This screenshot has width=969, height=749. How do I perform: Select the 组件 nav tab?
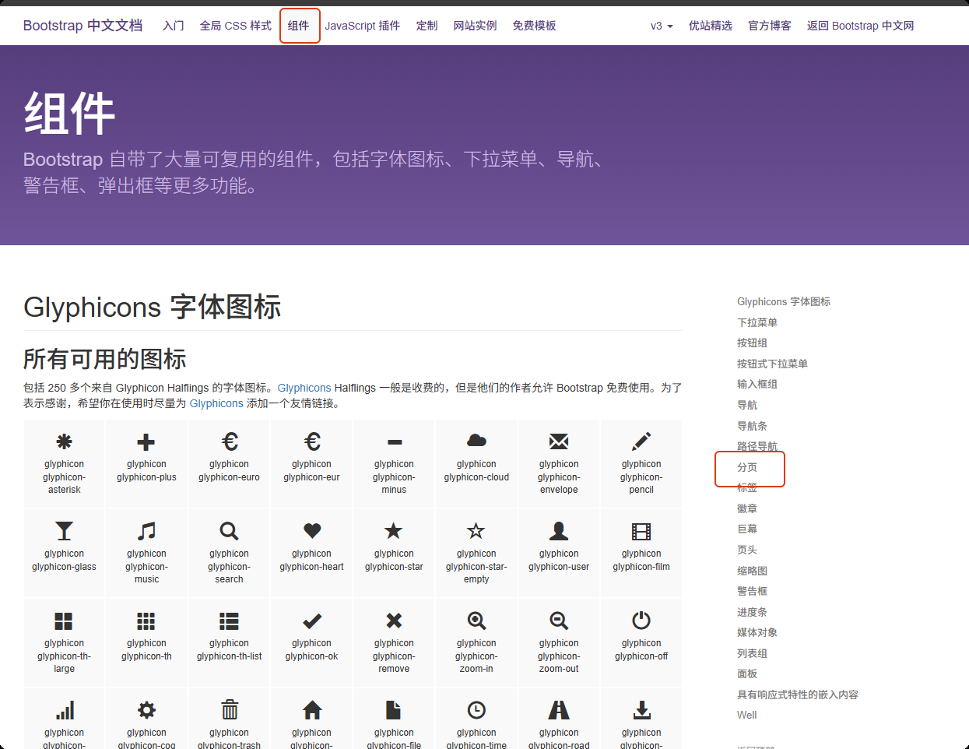[x=299, y=26]
